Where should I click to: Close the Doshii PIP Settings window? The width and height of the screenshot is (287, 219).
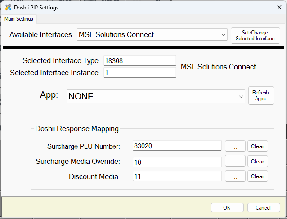pyautogui.click(x=279, y=7)
